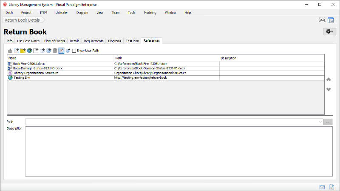Open the Modeling menu
Image resolution: width=340 pixels, height=191 pixels.
[150, 13]
